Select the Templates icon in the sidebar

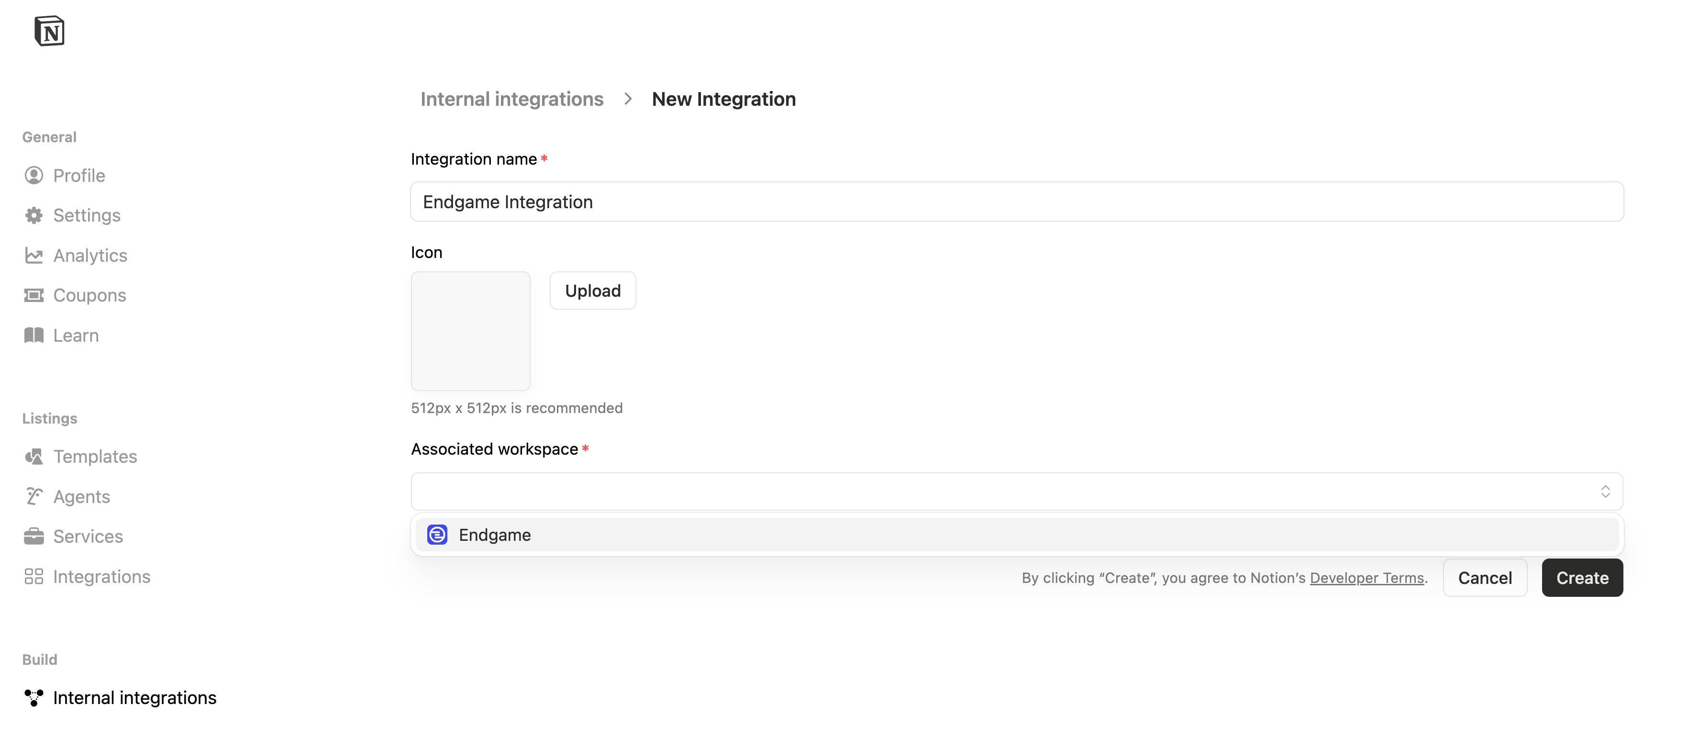coord(34,456)
